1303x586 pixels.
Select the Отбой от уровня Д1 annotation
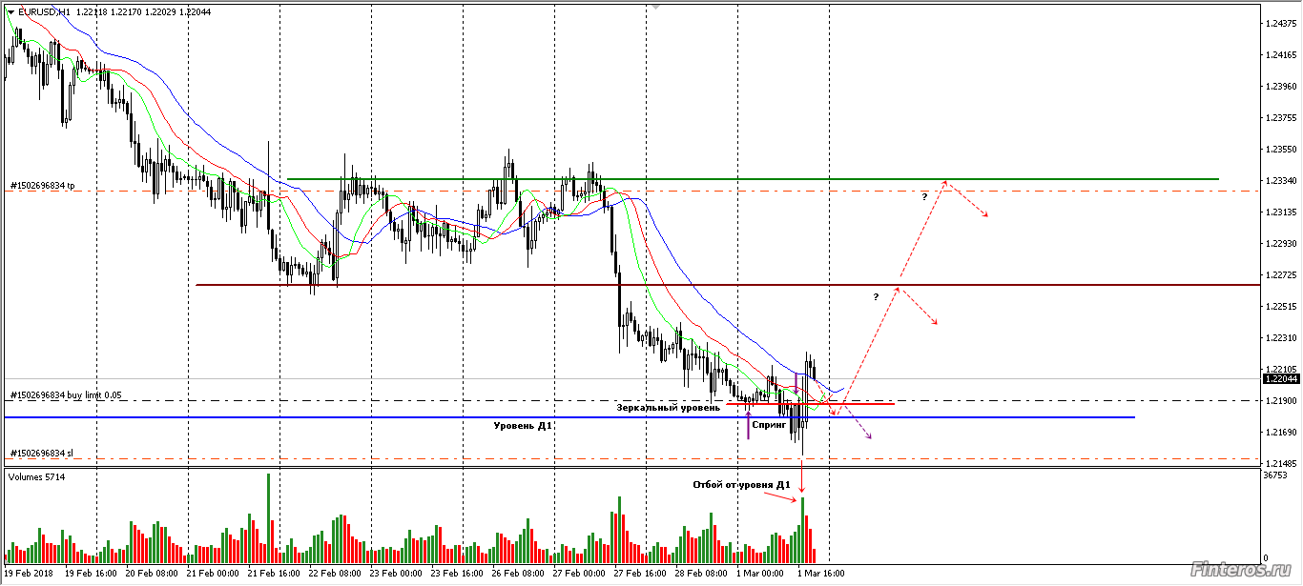tap(741, 485)
